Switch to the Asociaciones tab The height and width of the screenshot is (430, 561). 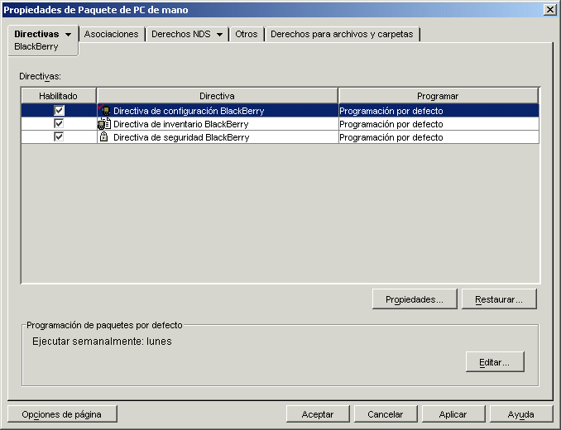[x=111, y=34]
